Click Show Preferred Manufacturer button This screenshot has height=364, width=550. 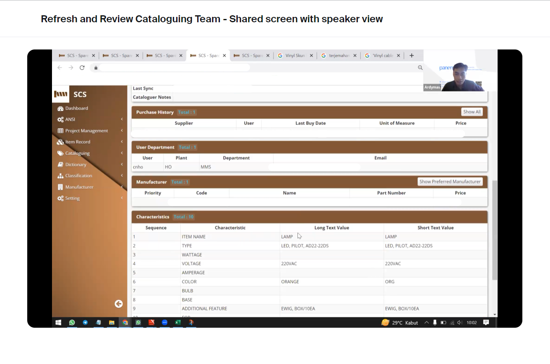(x=450, y=181)
